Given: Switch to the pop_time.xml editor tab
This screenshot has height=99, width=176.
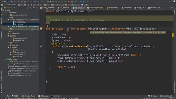Looking at the screenshot, I should click(64, 8).
